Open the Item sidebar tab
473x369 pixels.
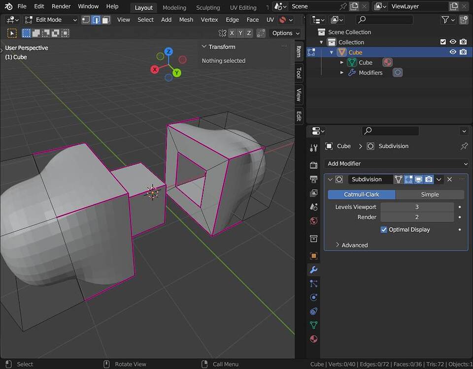pyautogui.click(x=299, y=51)
